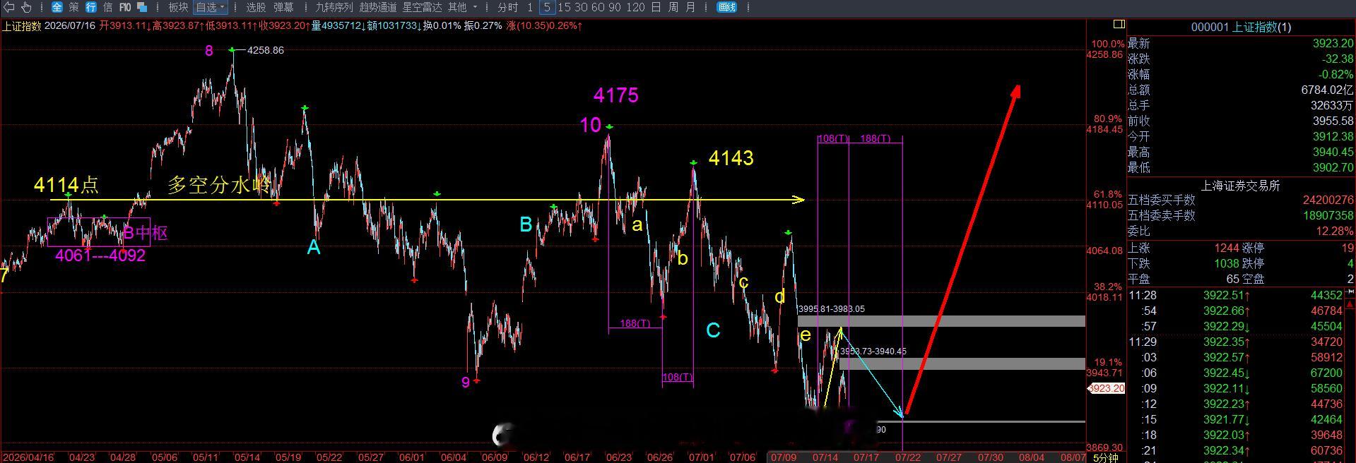Open the 自选 watchlist dropdown
This screenshot has height=463, width=1356.
211,7
